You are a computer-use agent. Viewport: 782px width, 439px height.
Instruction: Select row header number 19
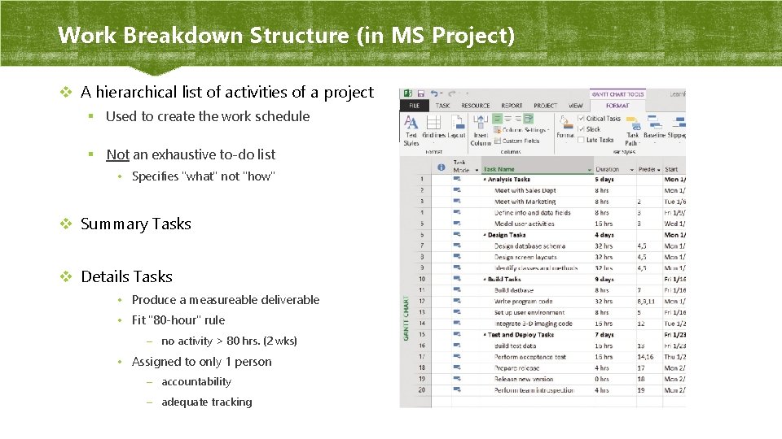click(422, 379)
